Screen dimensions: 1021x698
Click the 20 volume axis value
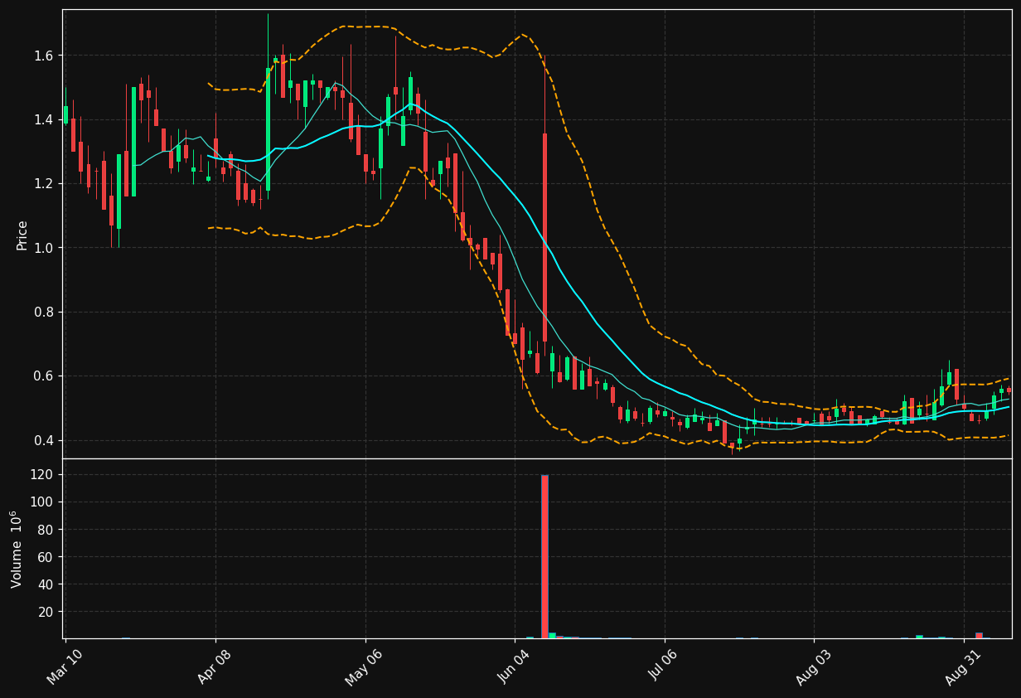[x=46, y=611]
